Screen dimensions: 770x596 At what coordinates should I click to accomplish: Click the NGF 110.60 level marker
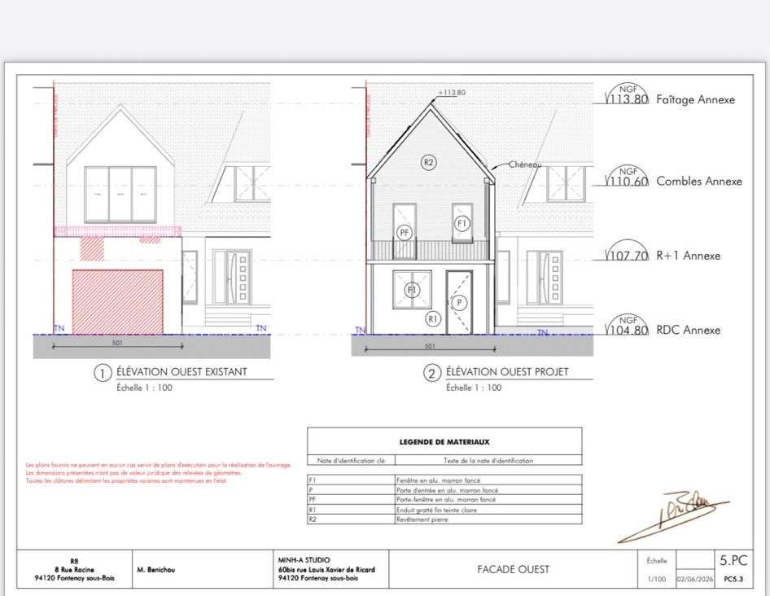(627, 177)
